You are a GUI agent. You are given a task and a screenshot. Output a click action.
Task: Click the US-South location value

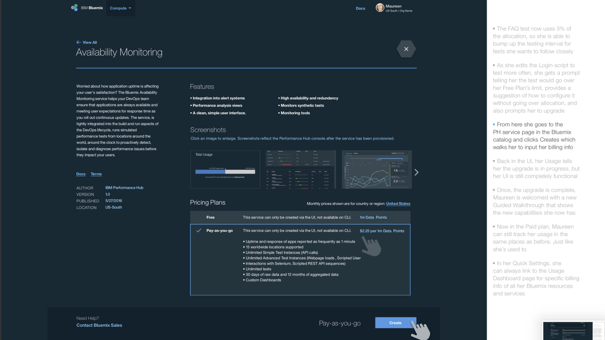114,207
